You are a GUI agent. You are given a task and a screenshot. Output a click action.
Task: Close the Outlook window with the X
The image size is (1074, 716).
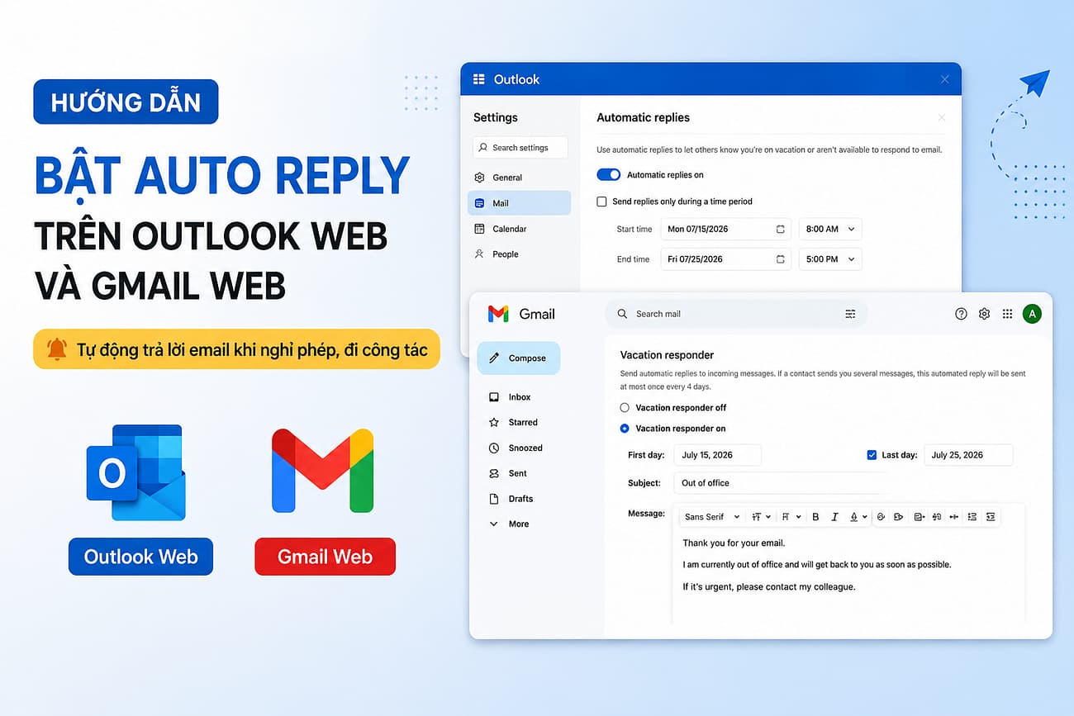pos(945,79)
